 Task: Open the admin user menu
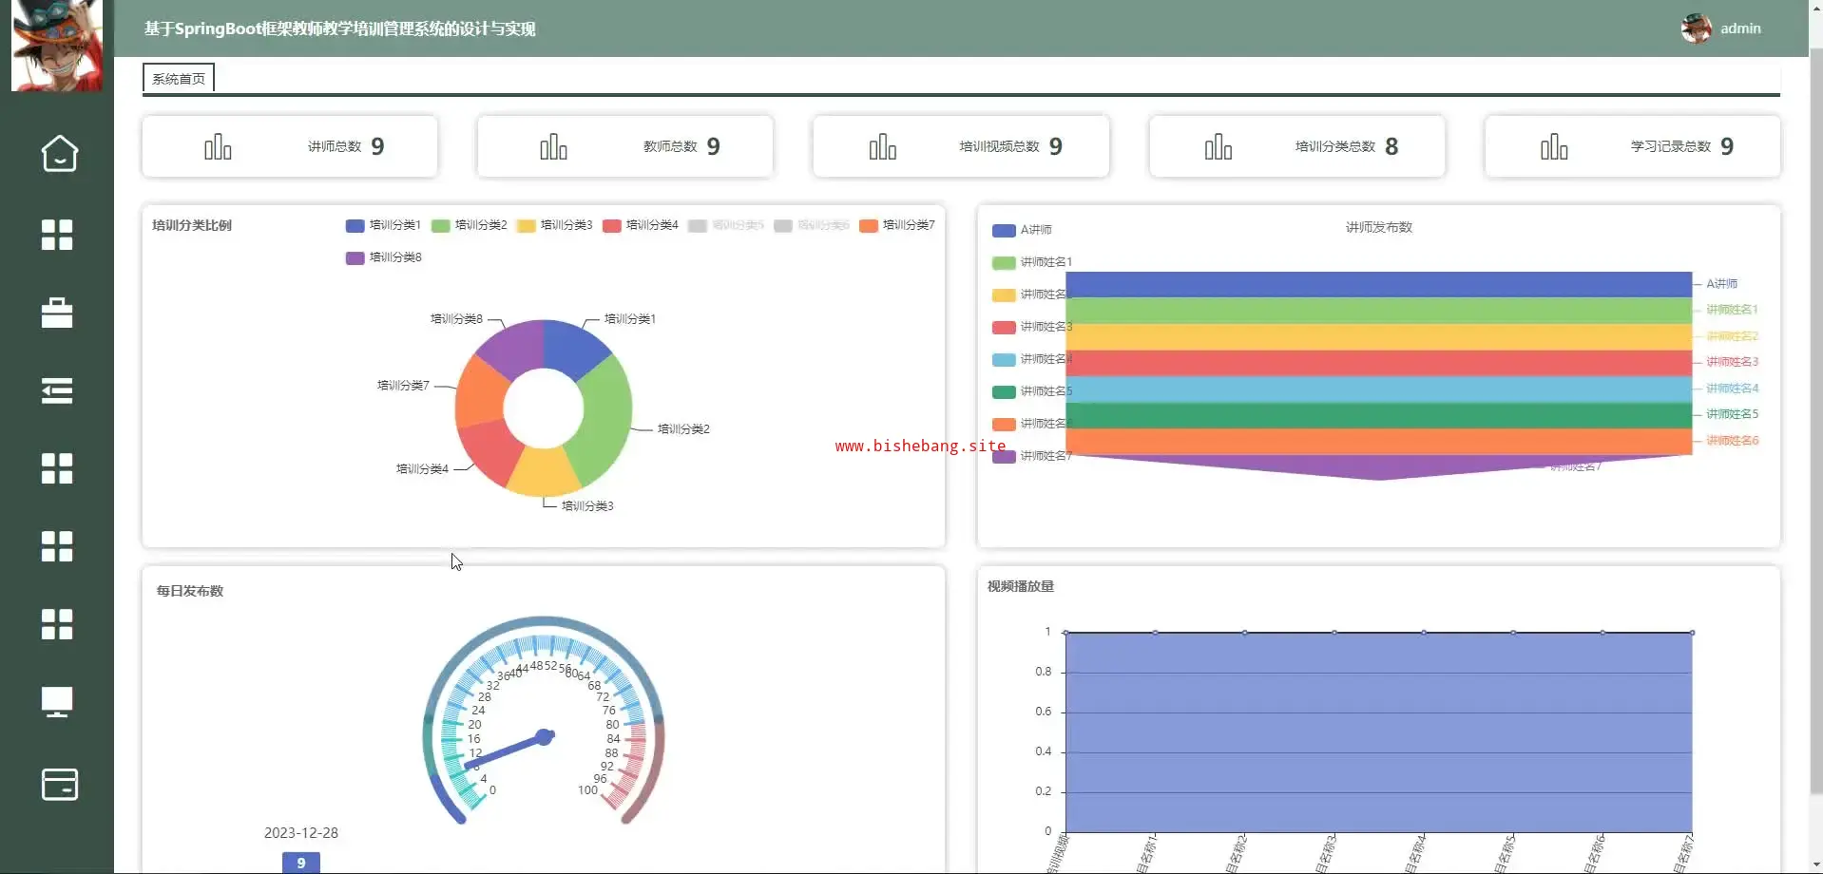point(1739,28)
